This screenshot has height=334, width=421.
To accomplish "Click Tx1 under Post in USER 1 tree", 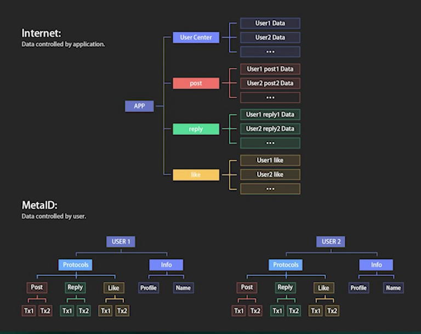I will [29, 311].
